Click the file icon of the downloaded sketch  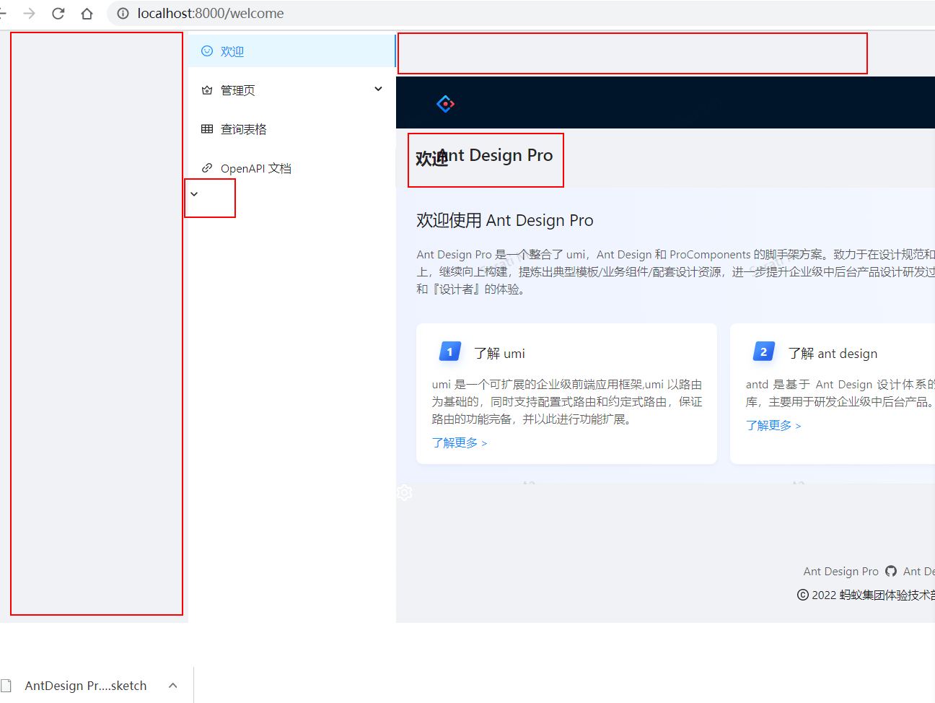click(x=6, y=686)
